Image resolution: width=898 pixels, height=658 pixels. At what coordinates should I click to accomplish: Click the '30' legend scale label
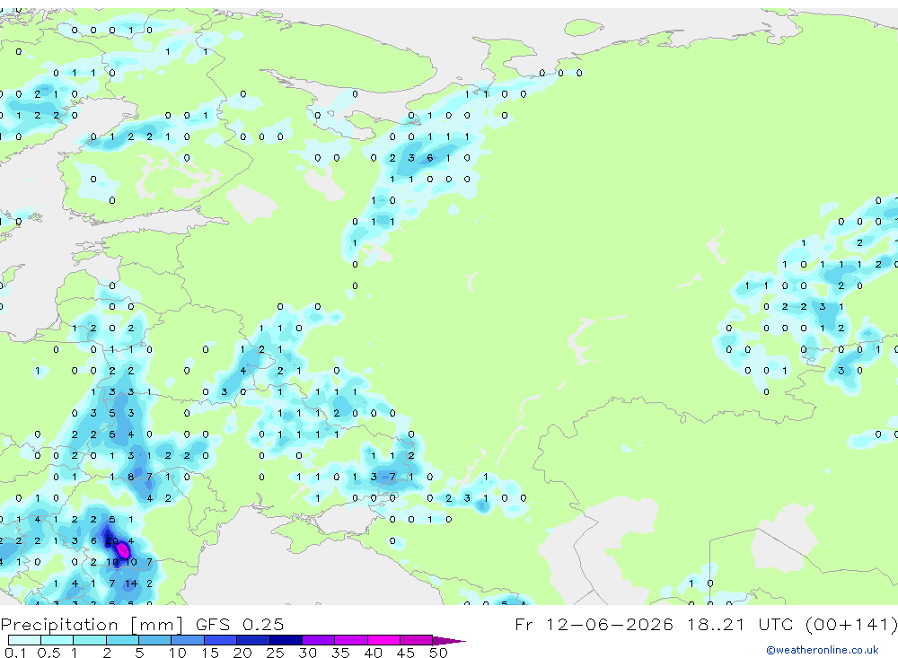point(307,653)
